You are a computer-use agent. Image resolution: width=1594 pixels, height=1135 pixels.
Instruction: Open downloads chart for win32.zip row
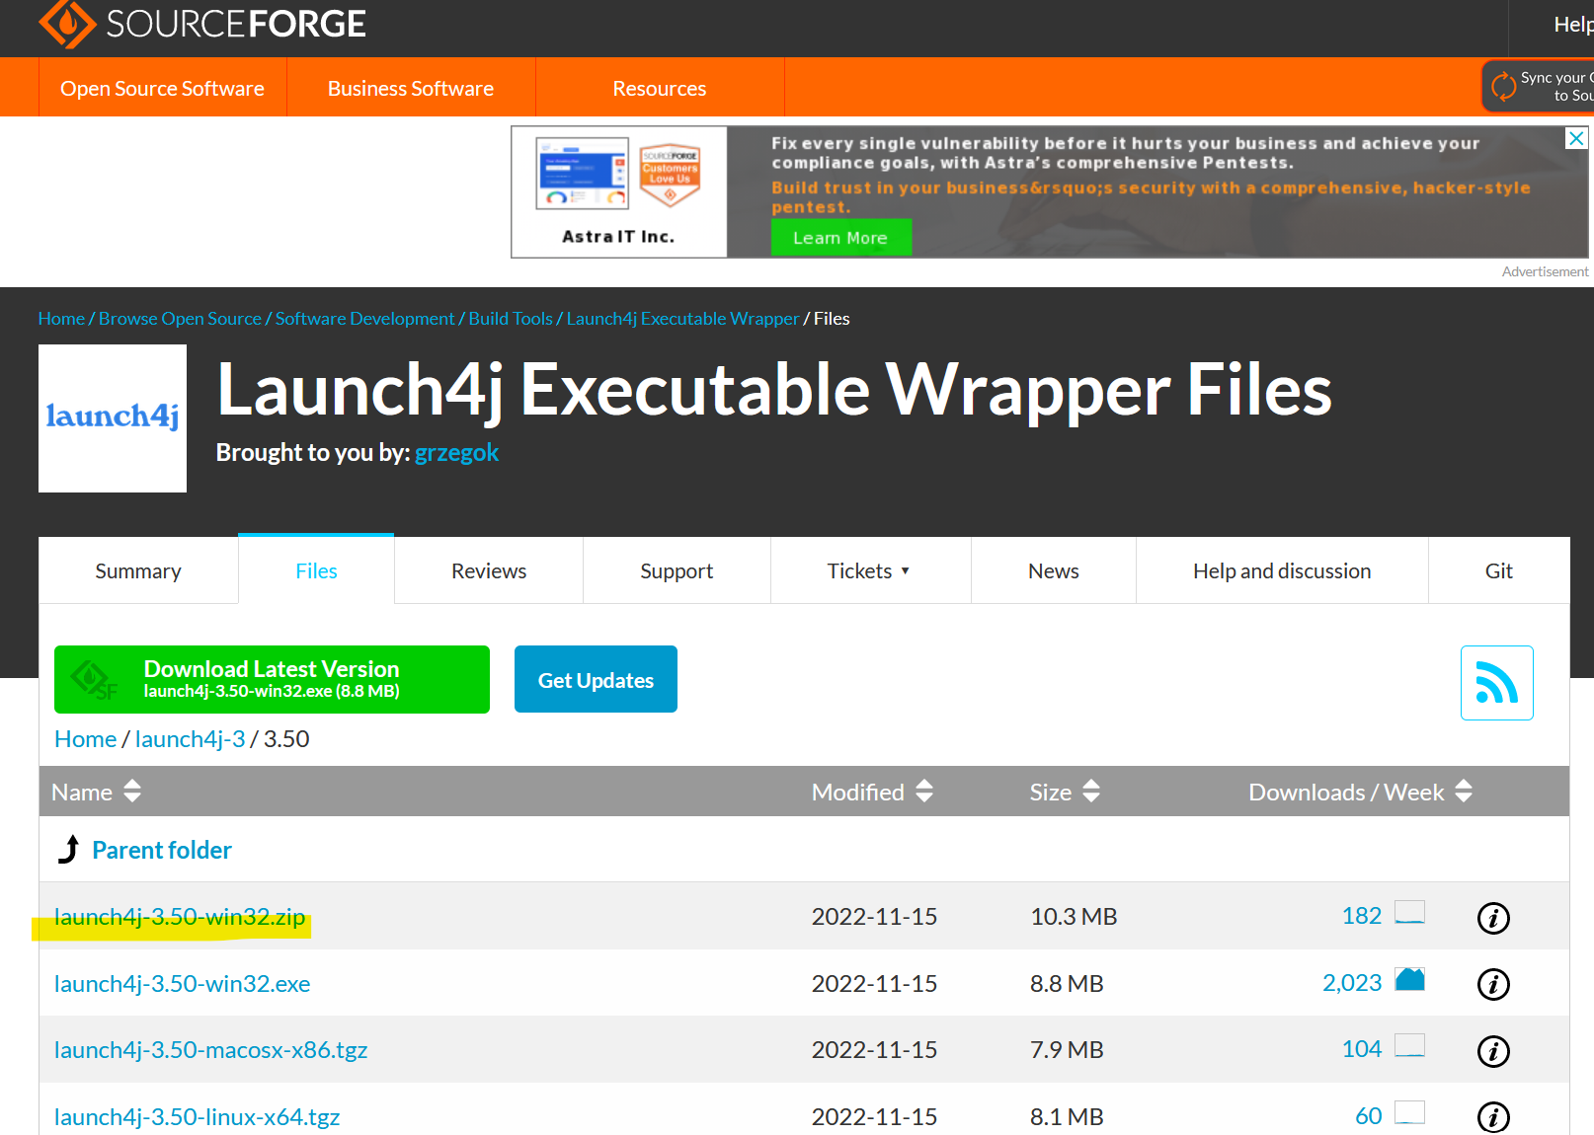(x=1409, y=913)
